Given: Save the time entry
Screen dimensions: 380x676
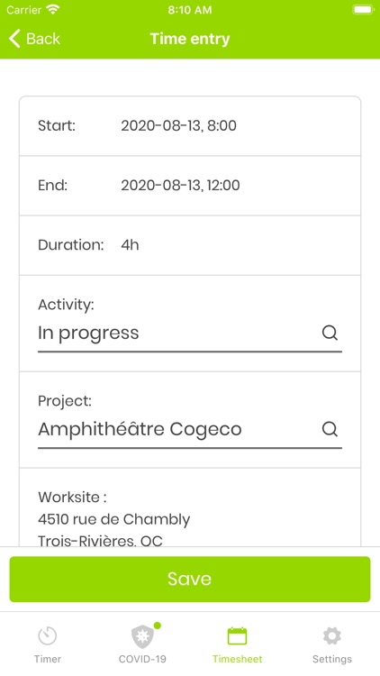Looking at the screenshot, I should pos(190,579).
